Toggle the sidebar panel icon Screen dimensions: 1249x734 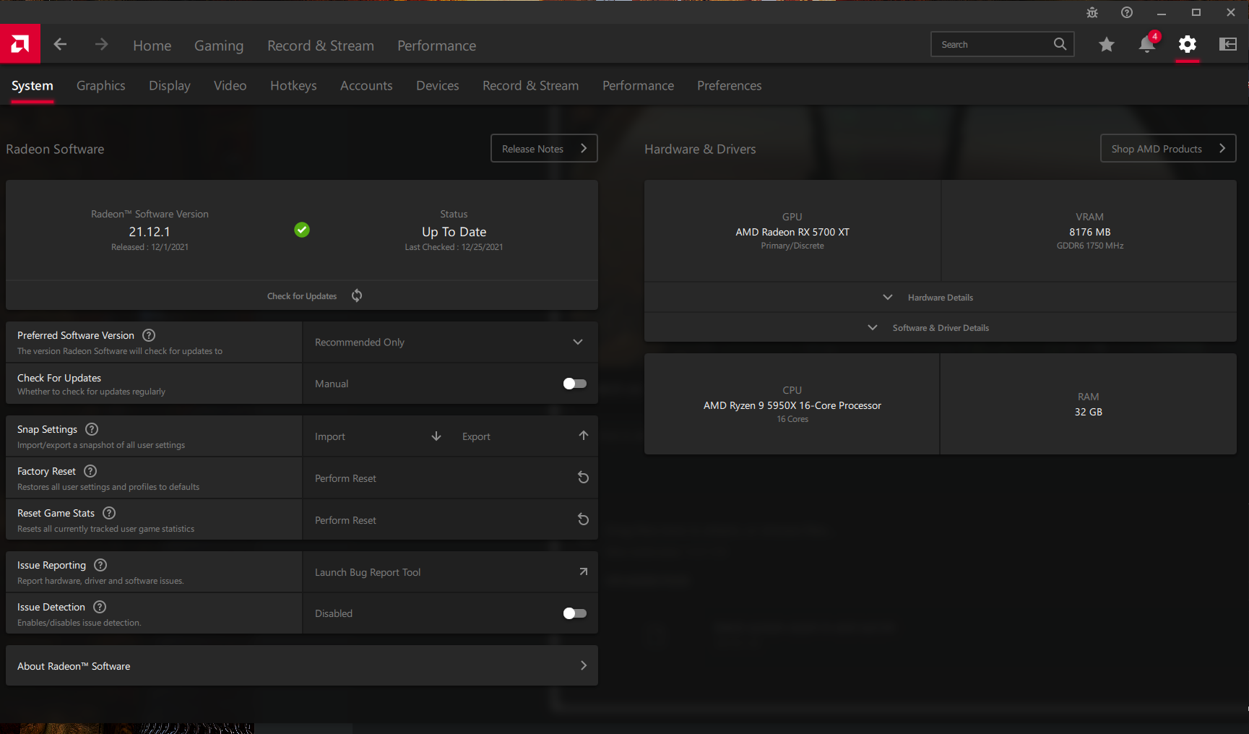coord(1228,44)
